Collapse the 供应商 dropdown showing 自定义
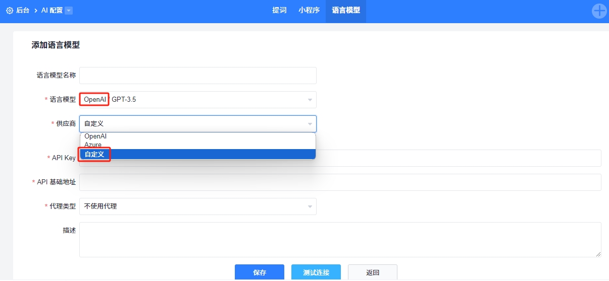The image size is (609, 281). [x=198, y=124]
